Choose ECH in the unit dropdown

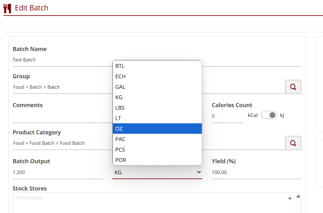pyautogui.click(x=157, y=76)
